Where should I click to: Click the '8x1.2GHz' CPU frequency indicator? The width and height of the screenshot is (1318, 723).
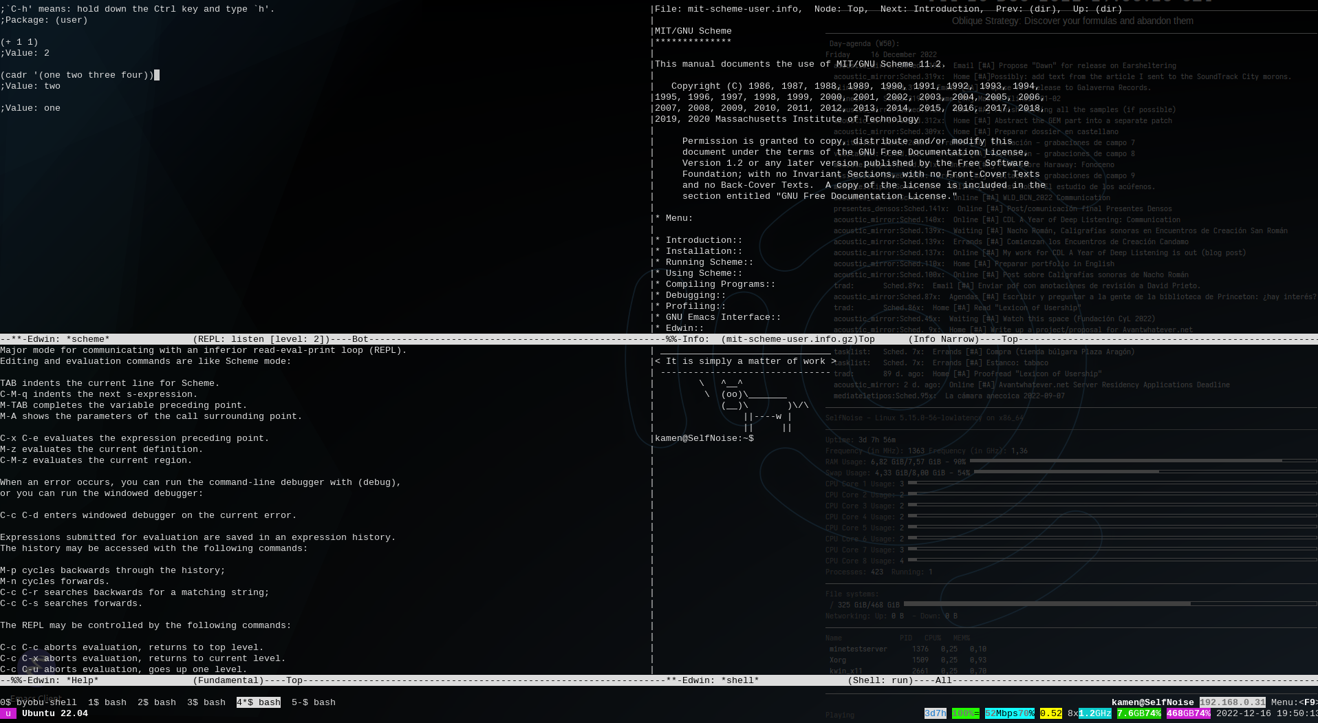[x=1090, y=713]
